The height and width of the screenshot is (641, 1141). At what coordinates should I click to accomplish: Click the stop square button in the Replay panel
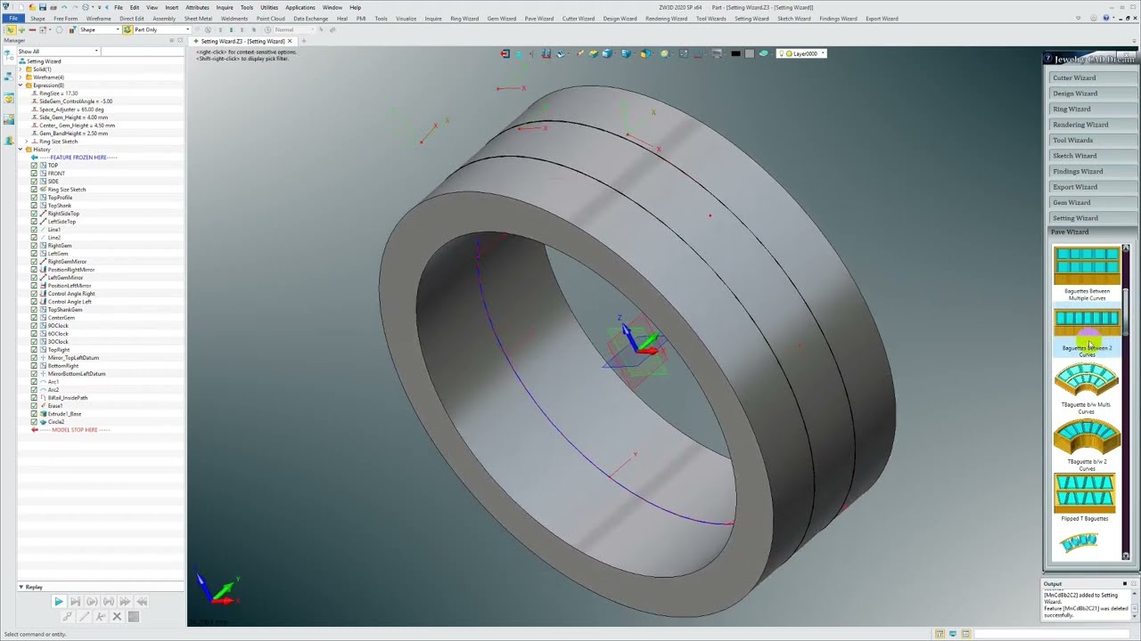[x=134, y=617]
